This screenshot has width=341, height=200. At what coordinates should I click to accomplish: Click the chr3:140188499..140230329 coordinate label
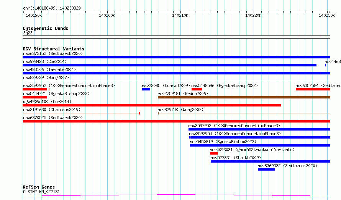[52, 8]
